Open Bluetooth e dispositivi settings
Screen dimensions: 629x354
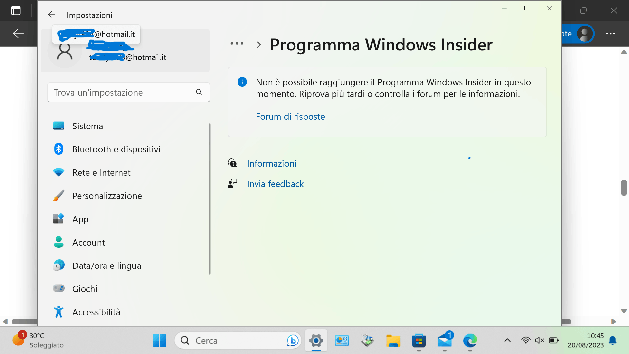116,149
